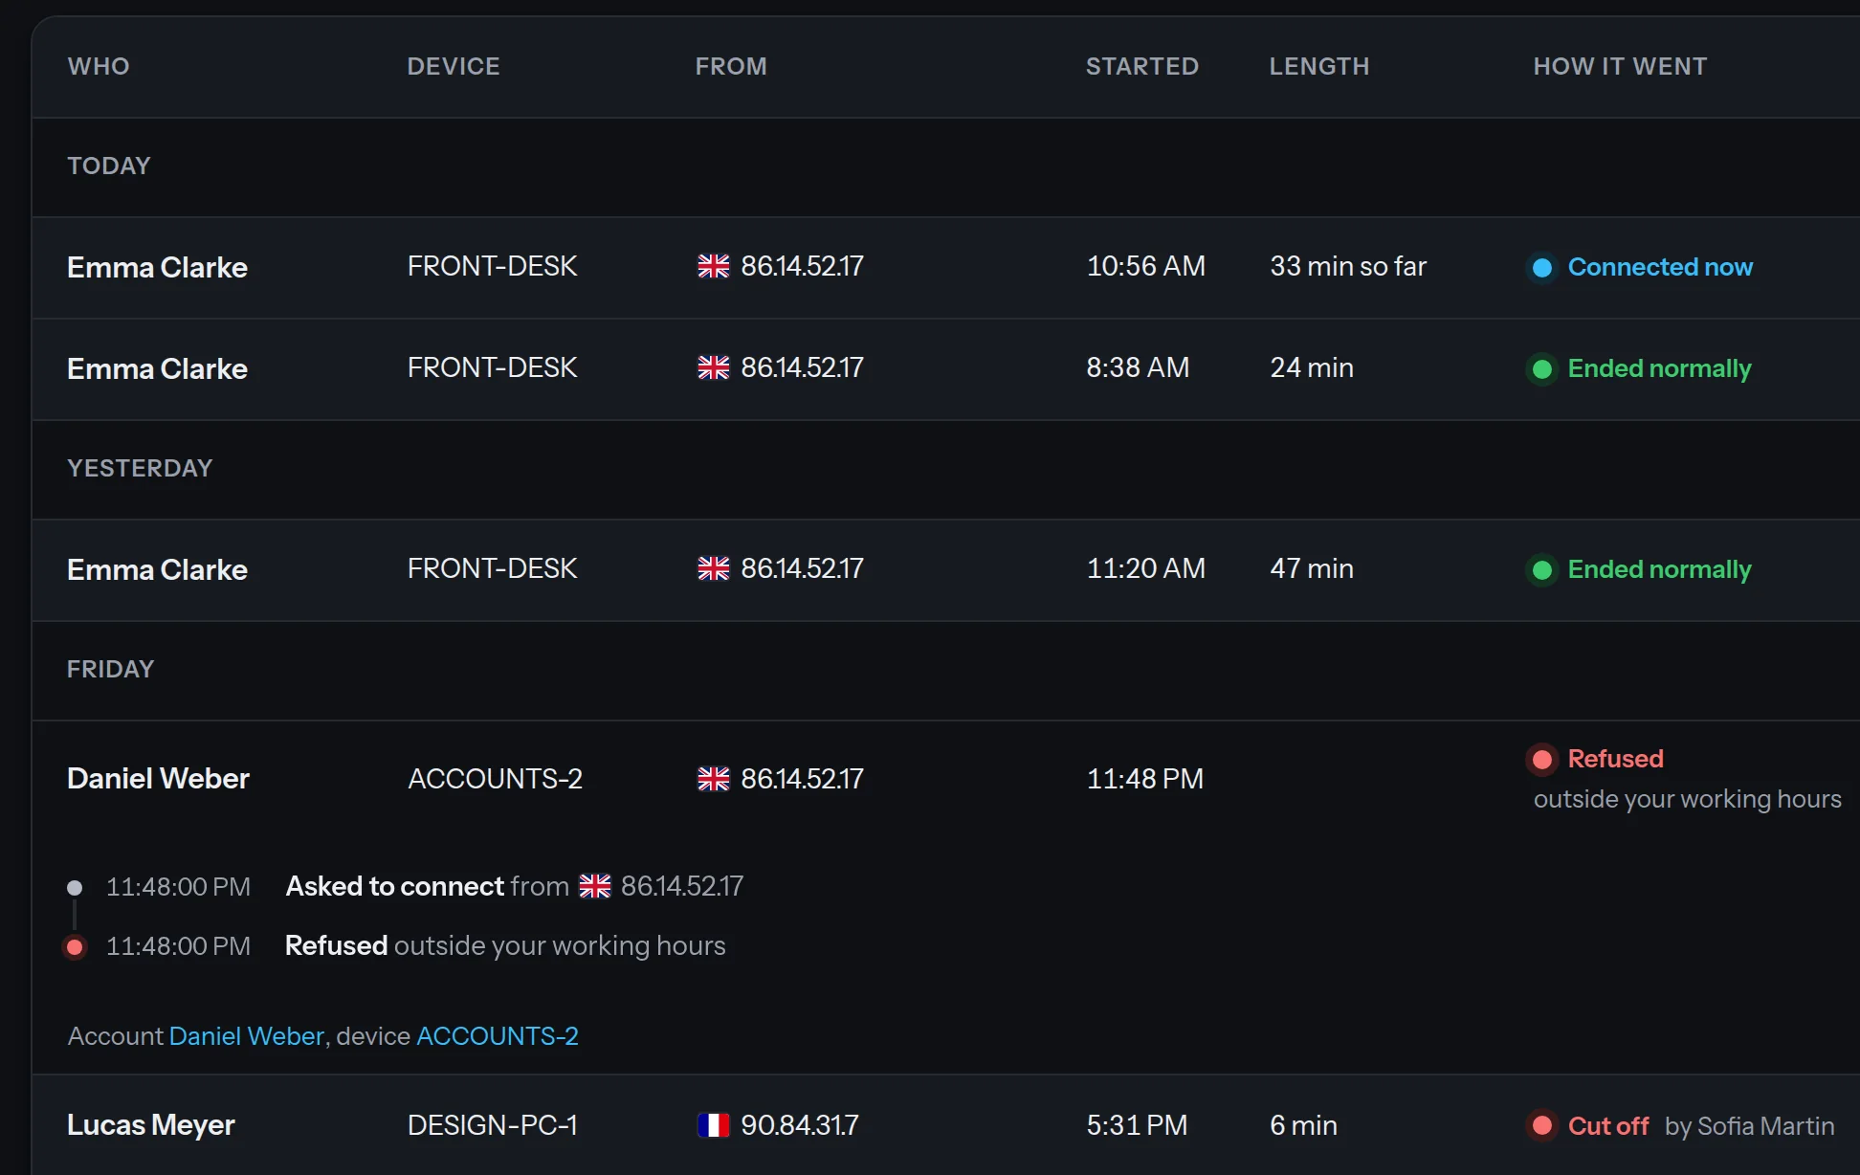Click "33 min so far" length

tap(1348, 266)
